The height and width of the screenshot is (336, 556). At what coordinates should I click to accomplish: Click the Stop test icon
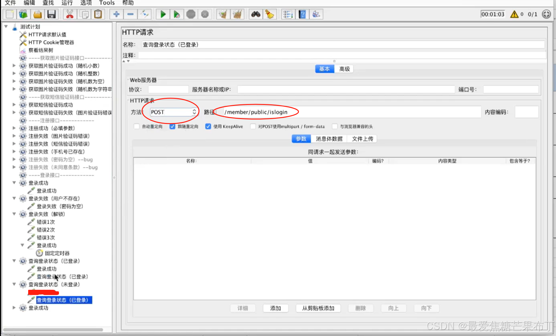coord(191,14)
